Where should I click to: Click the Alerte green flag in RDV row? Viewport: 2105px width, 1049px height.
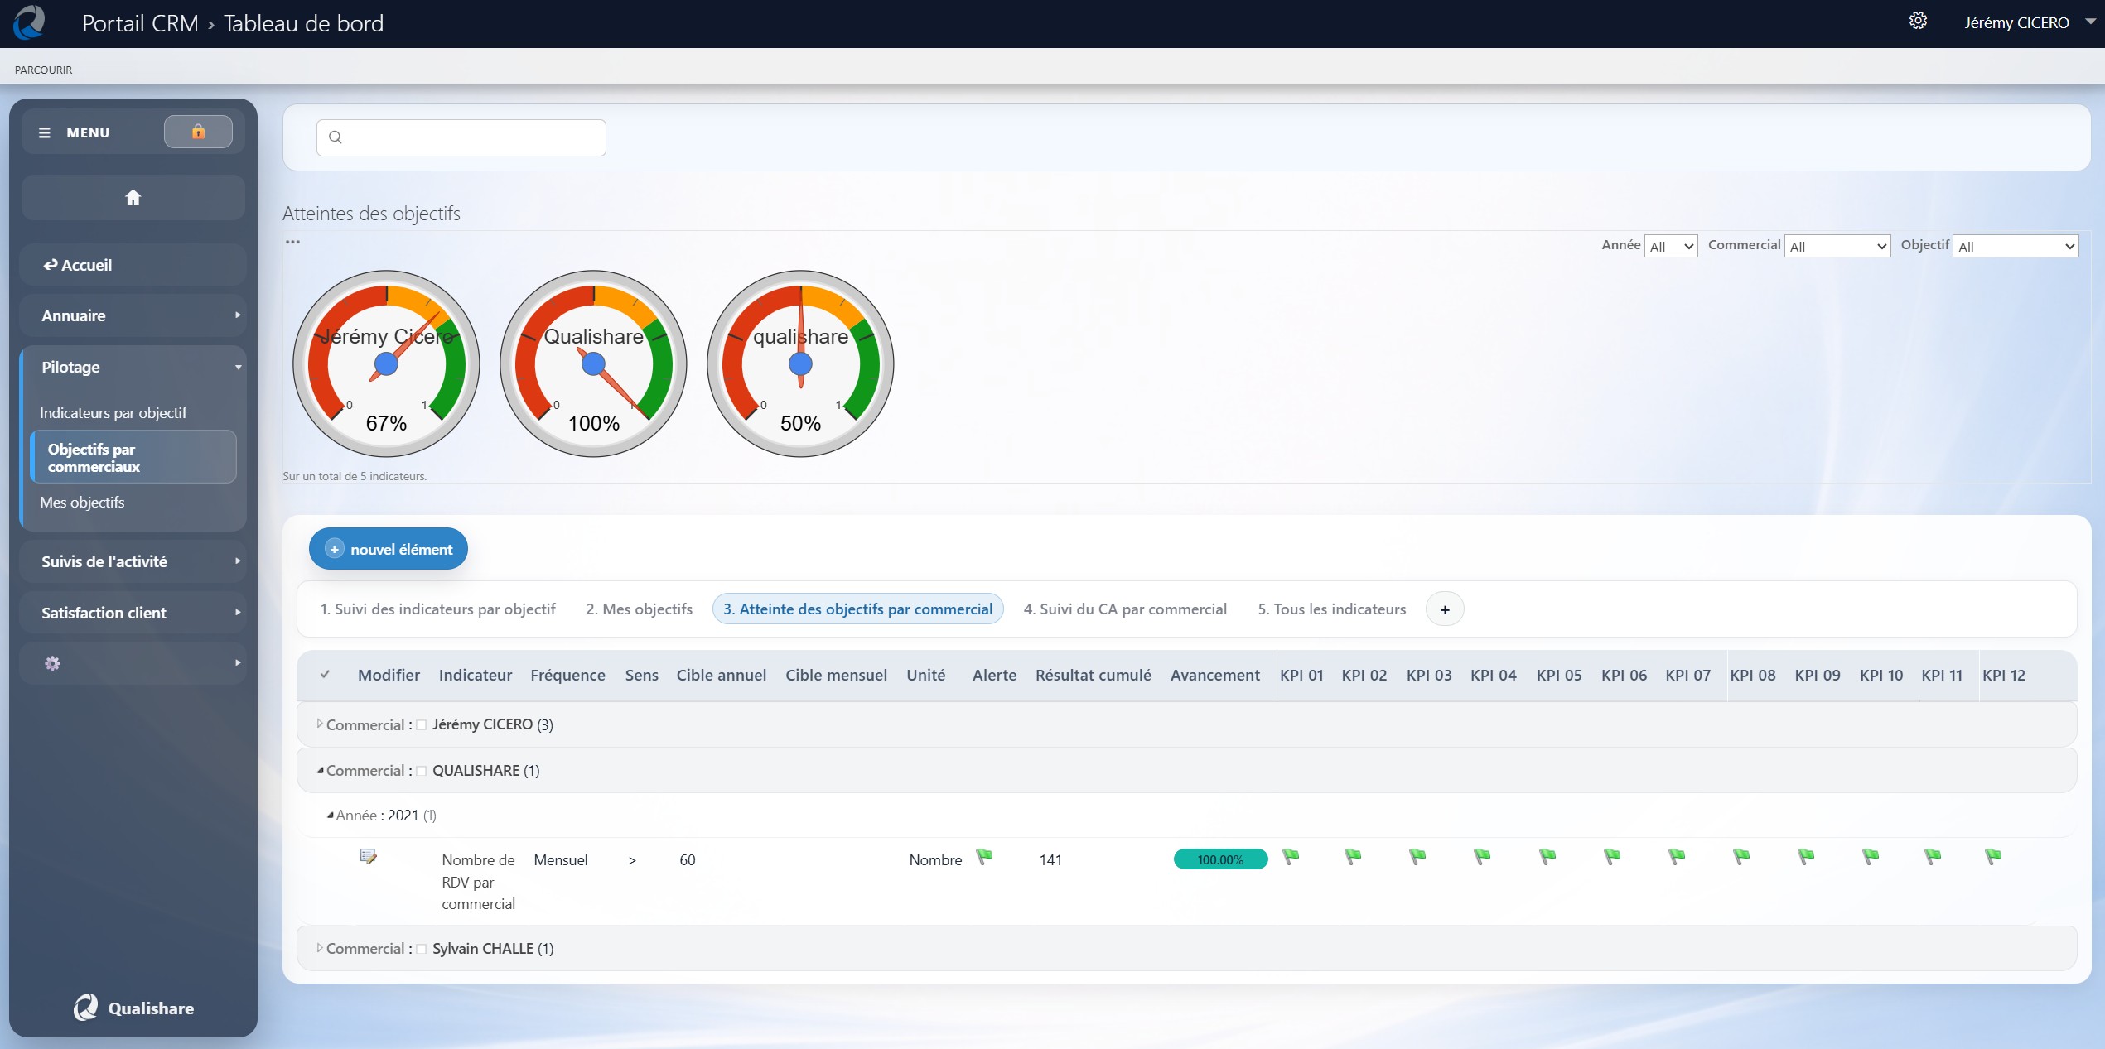coord(984,856)
